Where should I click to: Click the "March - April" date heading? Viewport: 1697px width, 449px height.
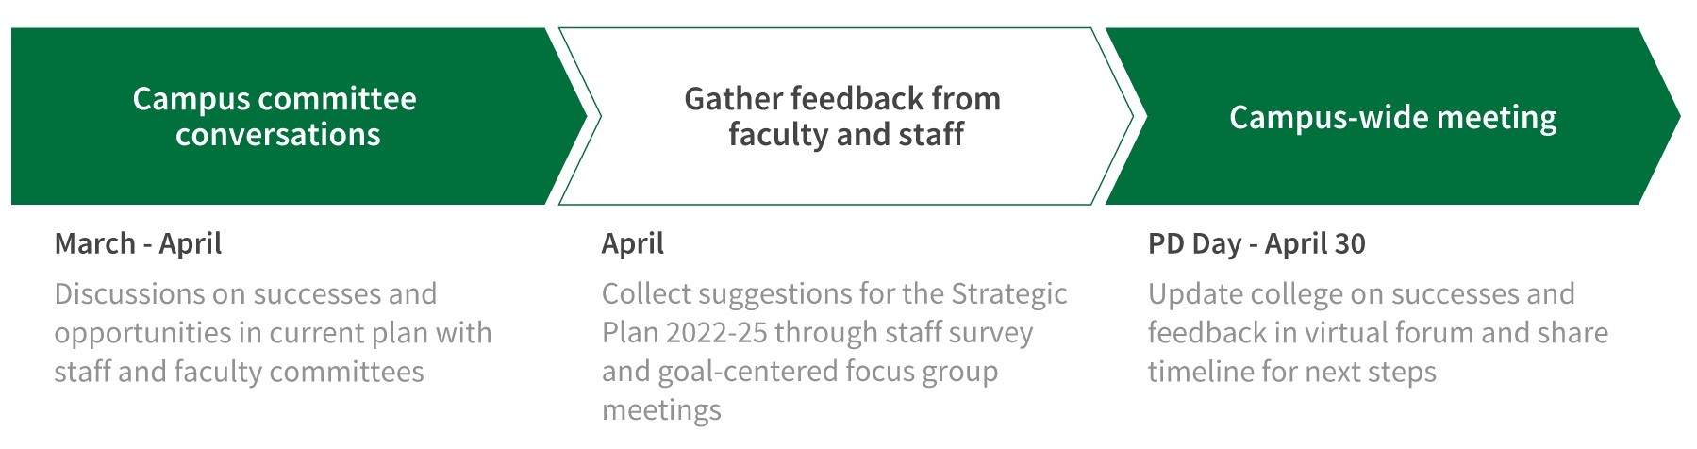click(138, 244)
